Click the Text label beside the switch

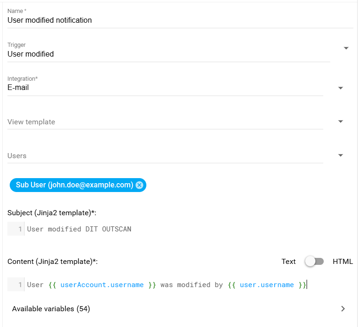tap(288, 262)
